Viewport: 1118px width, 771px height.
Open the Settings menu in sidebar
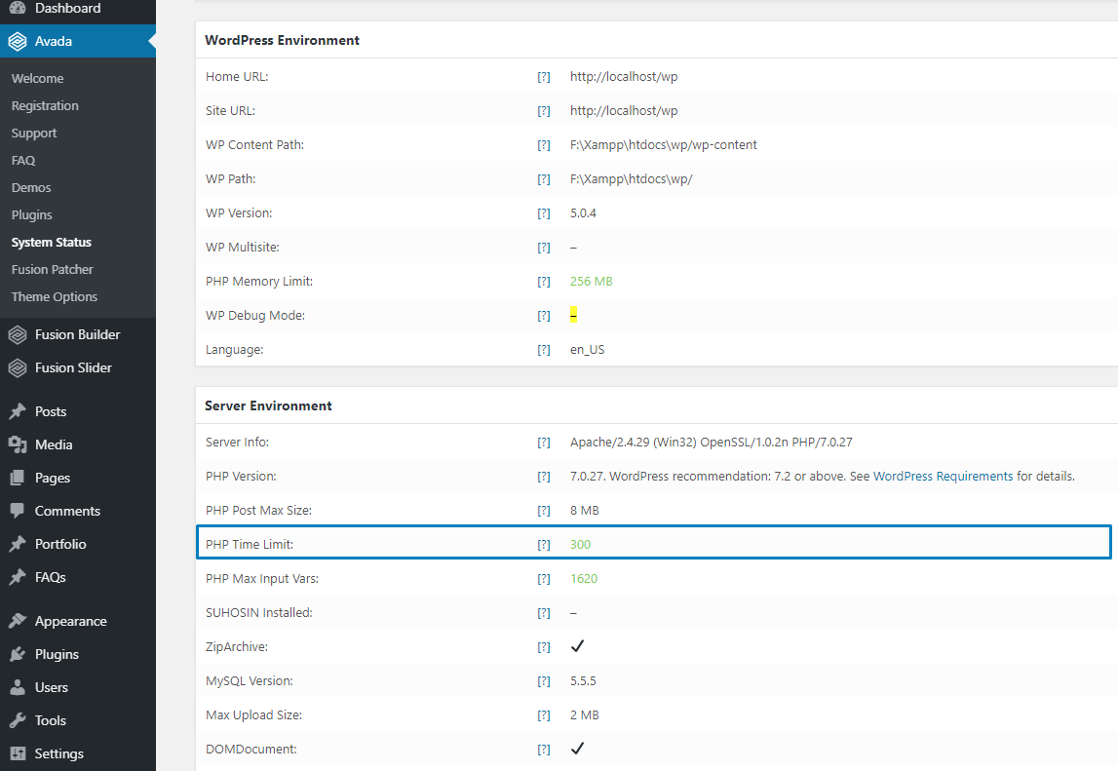(x=58, y=754)
